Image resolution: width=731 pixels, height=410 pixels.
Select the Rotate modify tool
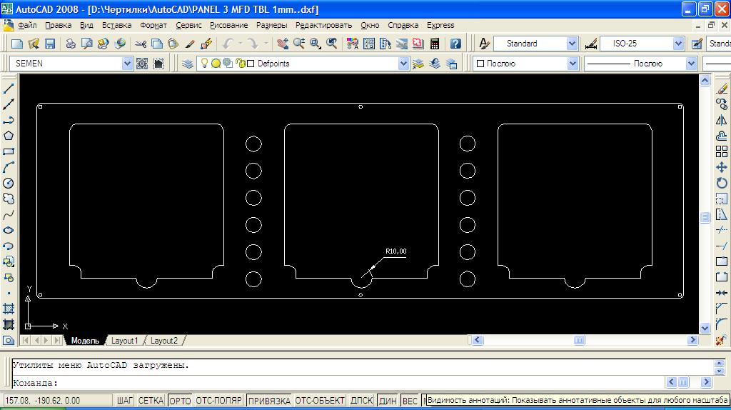coord(722,184)
